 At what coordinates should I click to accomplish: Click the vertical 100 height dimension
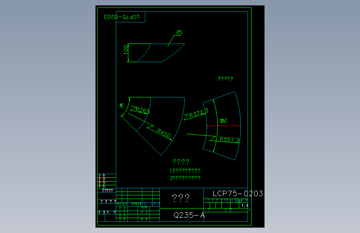[x=125, y=50]
